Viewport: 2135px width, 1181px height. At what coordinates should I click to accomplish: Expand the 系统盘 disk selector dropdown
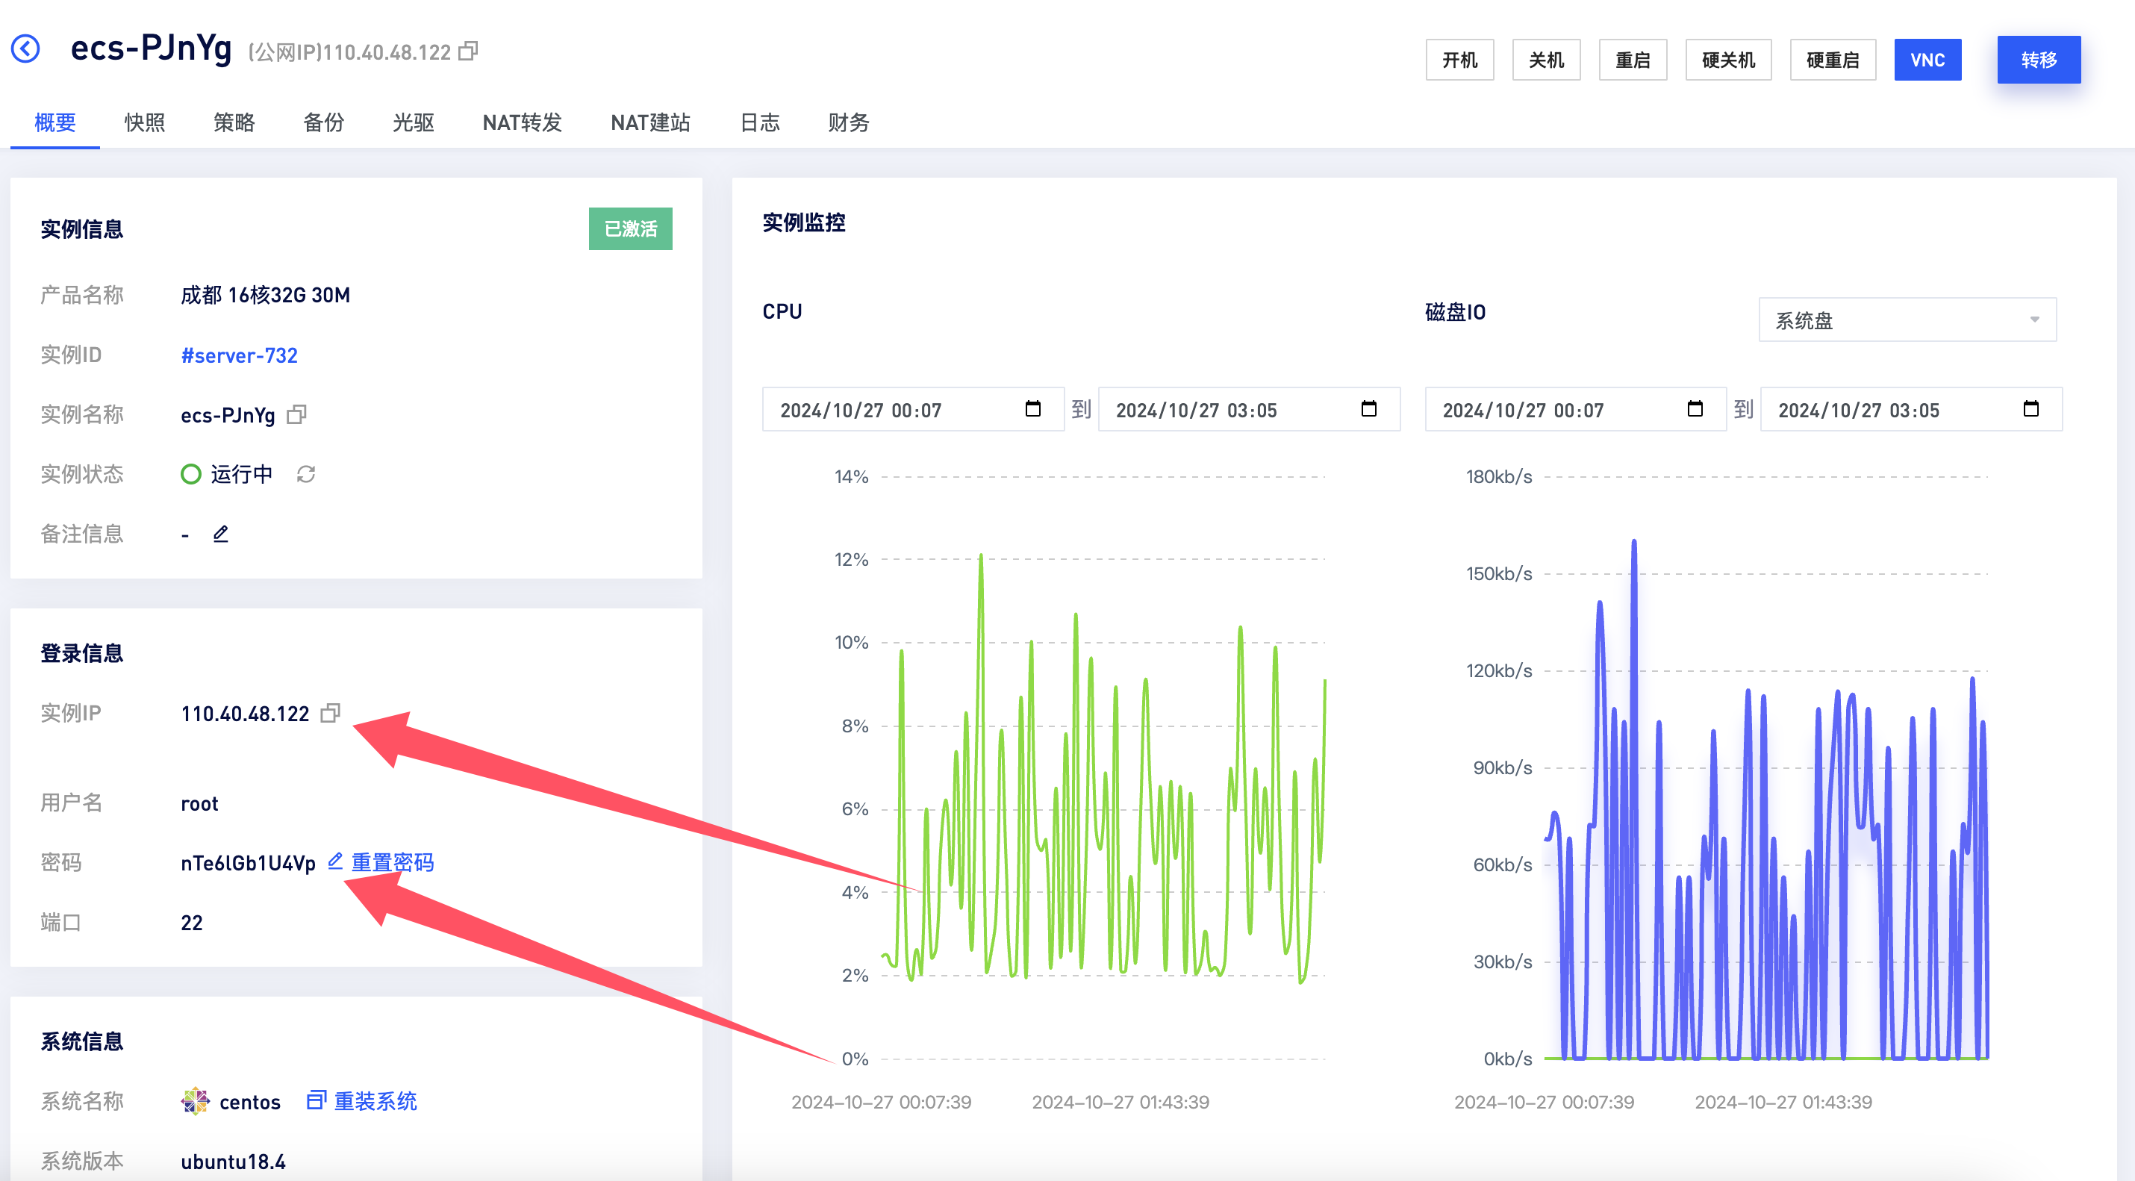point(1907,320)
